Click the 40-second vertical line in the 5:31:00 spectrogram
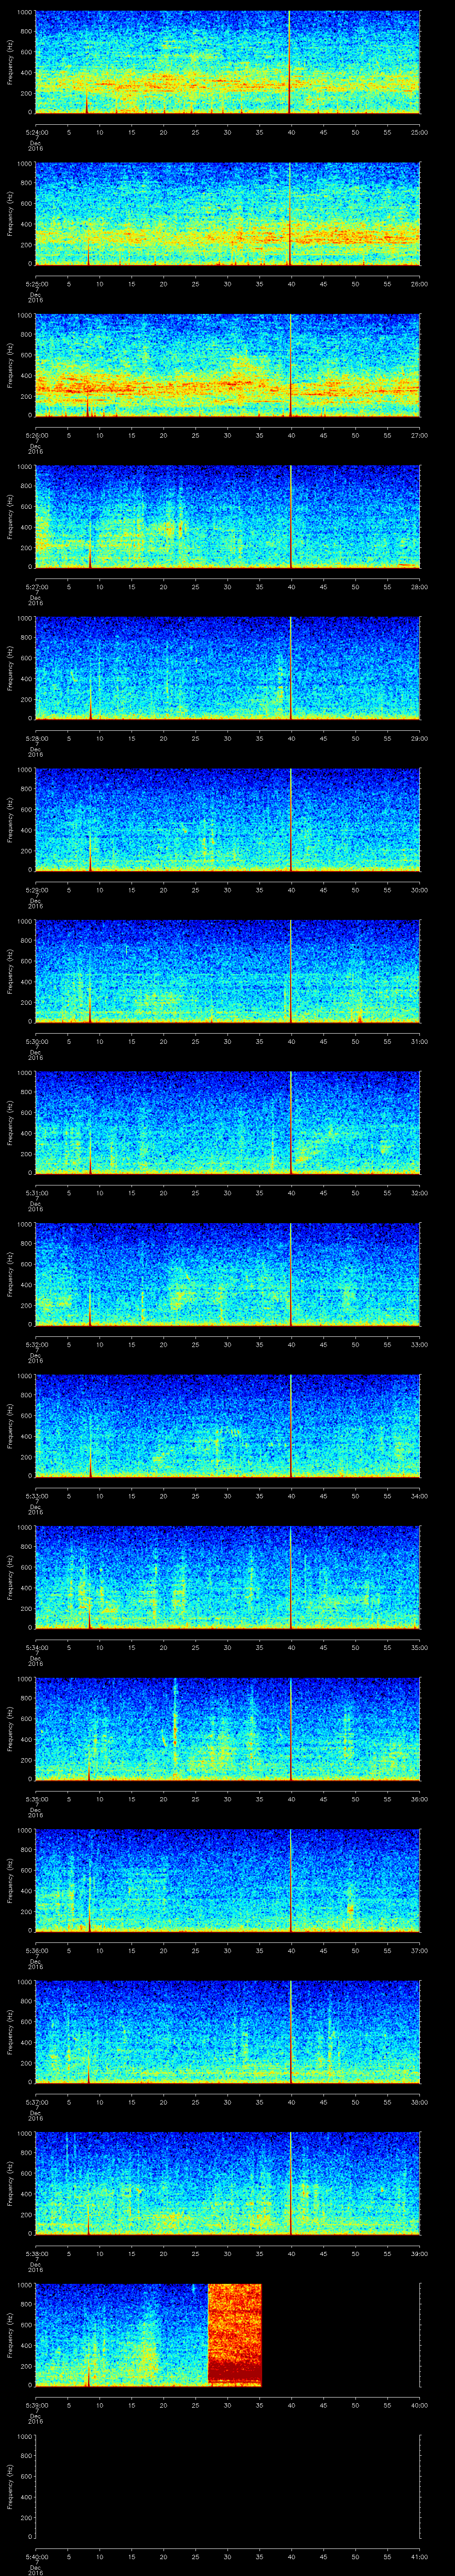The image size is (455, 2576). tap(290, 1123)
